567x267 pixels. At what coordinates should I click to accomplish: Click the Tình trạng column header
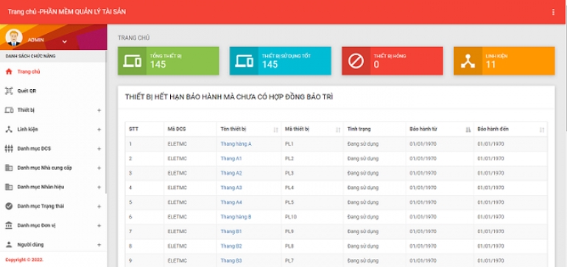[x=374, y=129]
